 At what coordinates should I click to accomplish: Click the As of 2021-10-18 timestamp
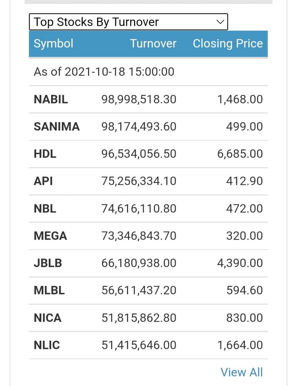coord(104,72)
